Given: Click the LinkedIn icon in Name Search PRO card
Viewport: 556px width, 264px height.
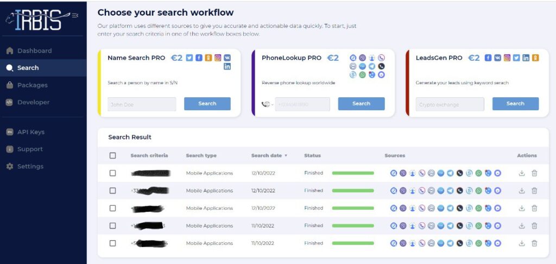Looking at the screenshot, I should coord(227,66).
